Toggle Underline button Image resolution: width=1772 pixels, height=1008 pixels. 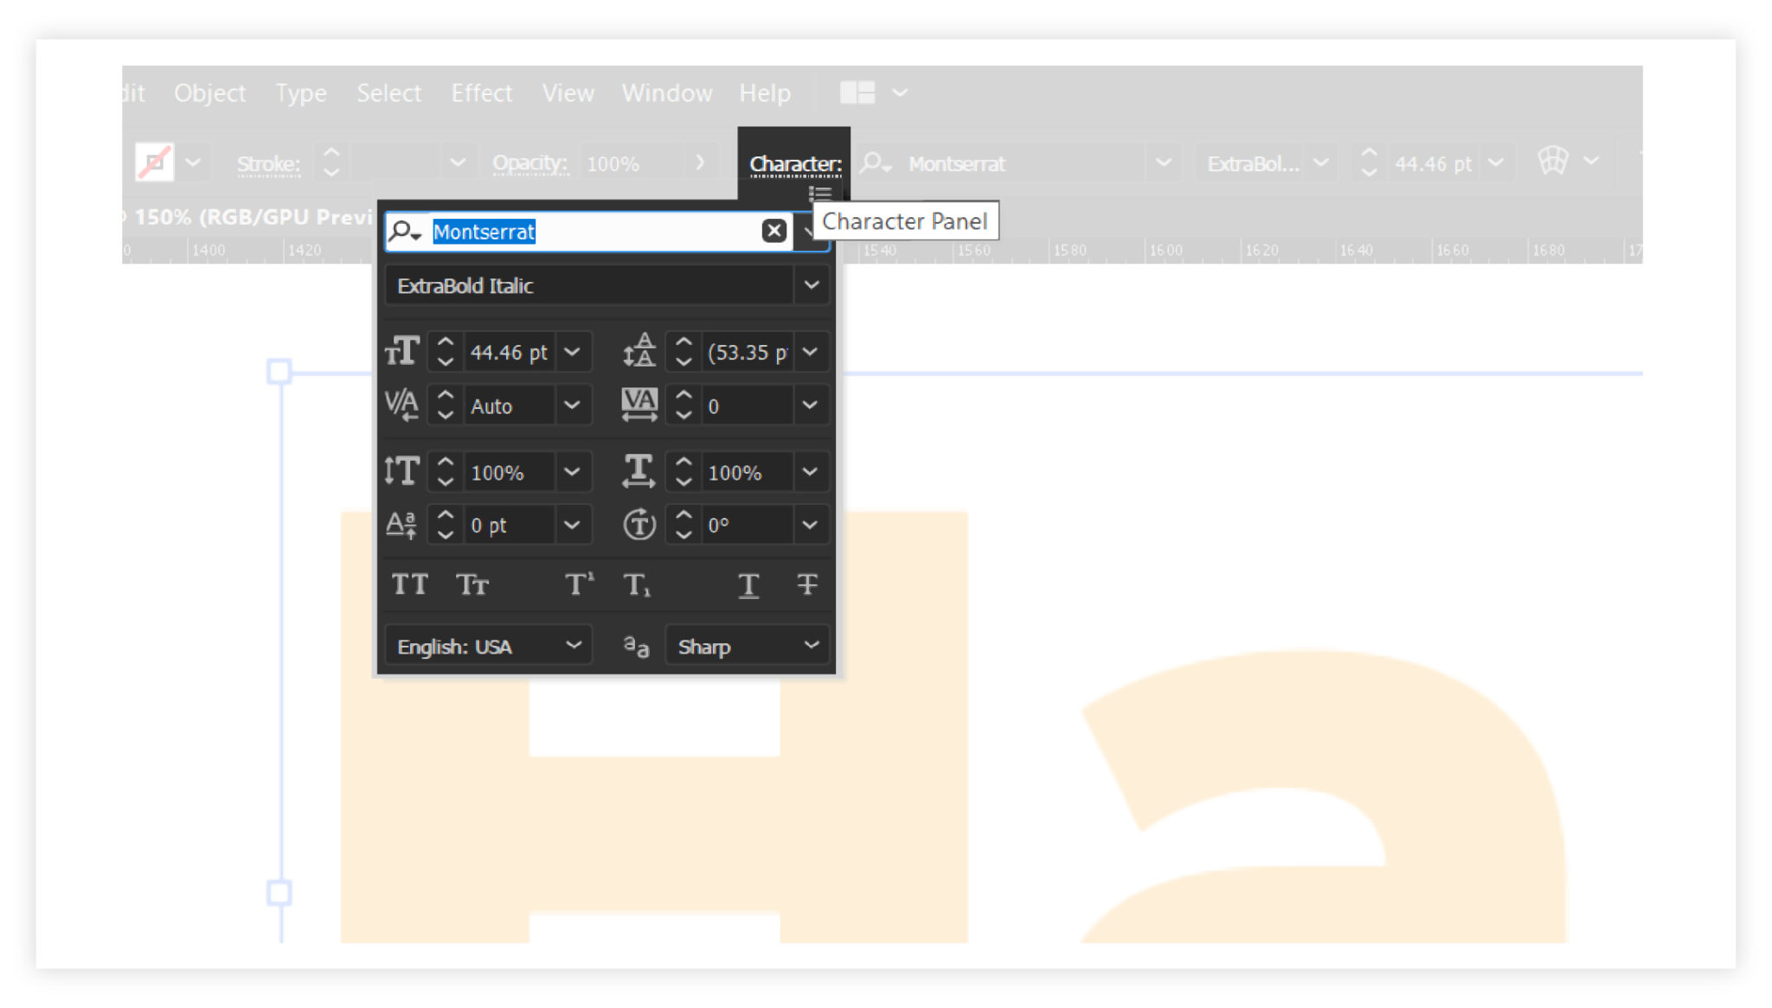pyautogui.click(x=748, y=585)
